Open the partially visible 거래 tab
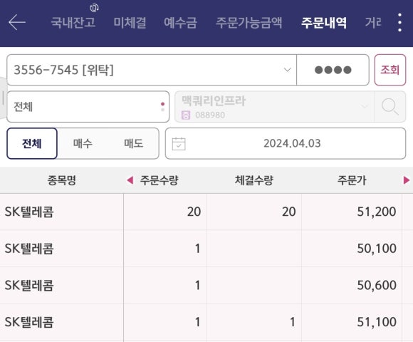The image size is (413, 342). click(x=373, y=22)
